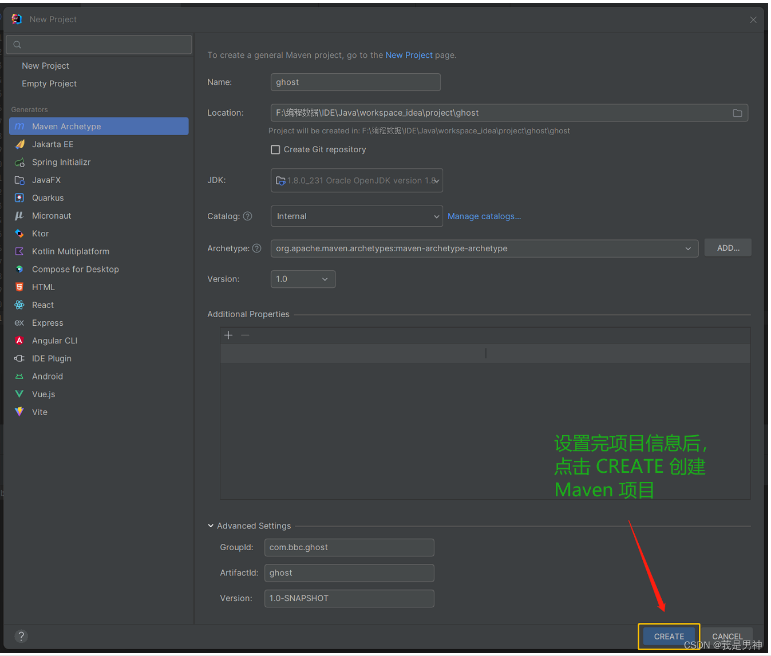This screenshot has height=656, width=771.
Task: Click the ArtifactId field
Action: pos(349,573)
